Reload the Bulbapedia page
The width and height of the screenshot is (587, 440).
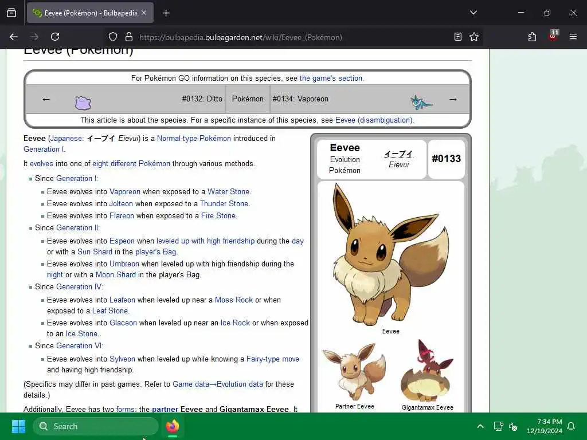coord(55,37)
